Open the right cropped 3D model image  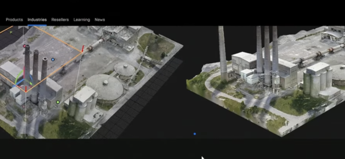click(x=266, y=81)
